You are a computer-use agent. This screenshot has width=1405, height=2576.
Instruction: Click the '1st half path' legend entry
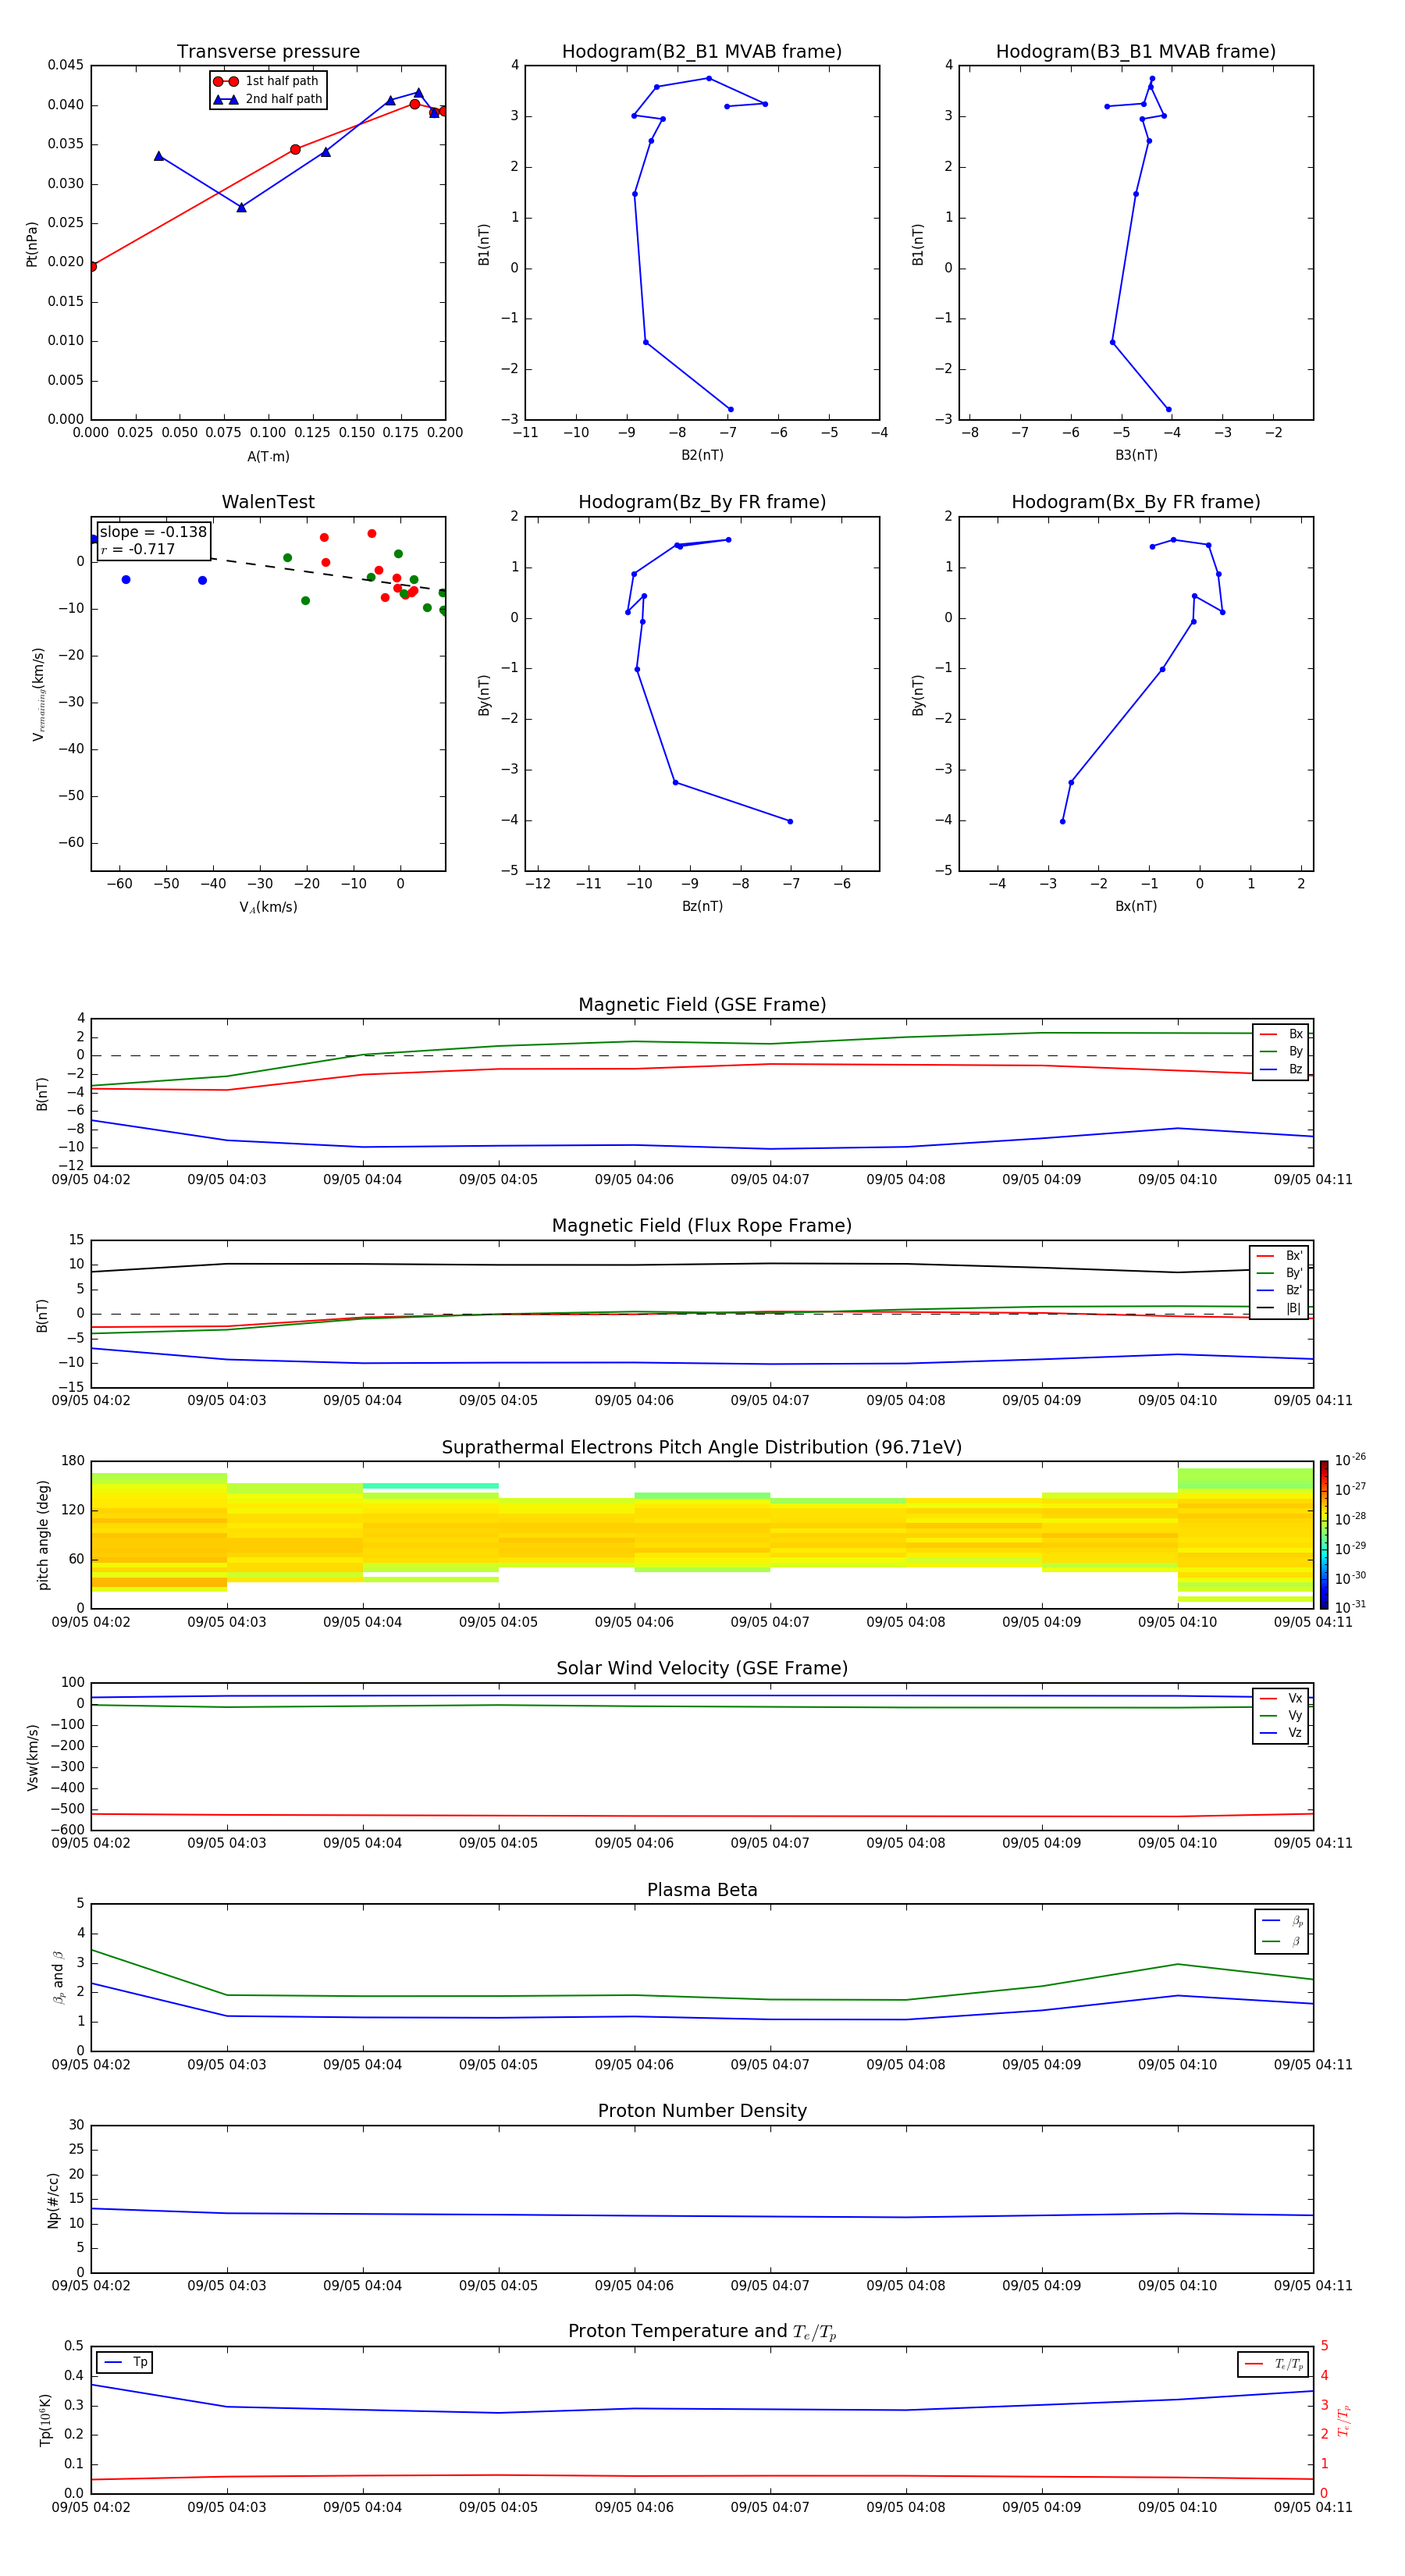[267, 81]
